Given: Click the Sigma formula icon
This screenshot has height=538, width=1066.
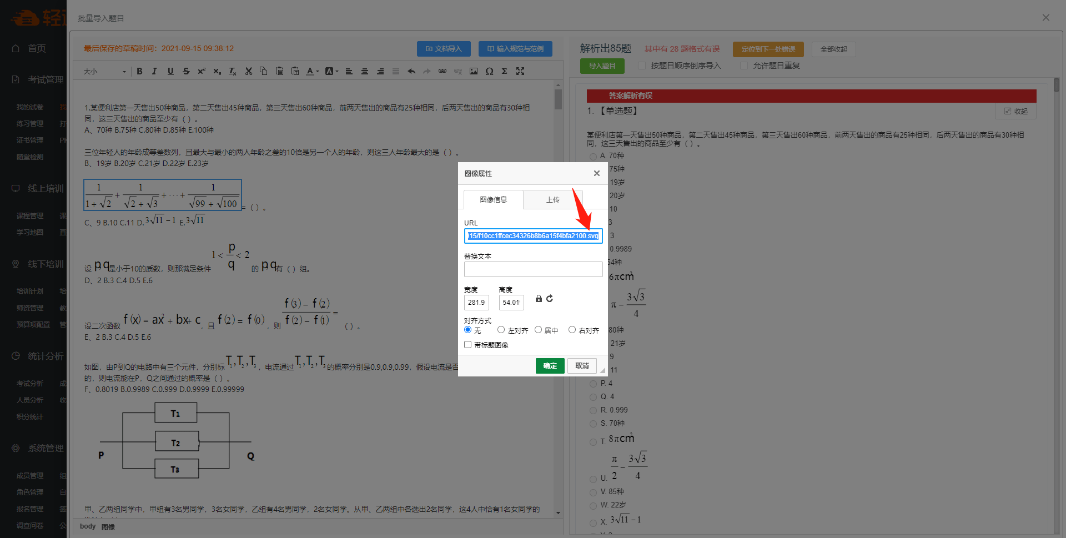Looking at the screenshot, I should [504, 71].
